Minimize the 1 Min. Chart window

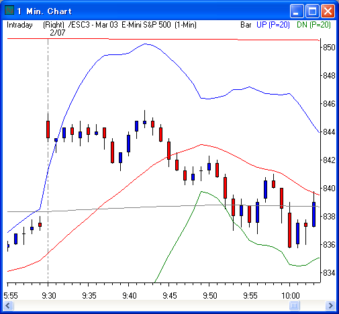pyautogui.click(x=296, y=11)
